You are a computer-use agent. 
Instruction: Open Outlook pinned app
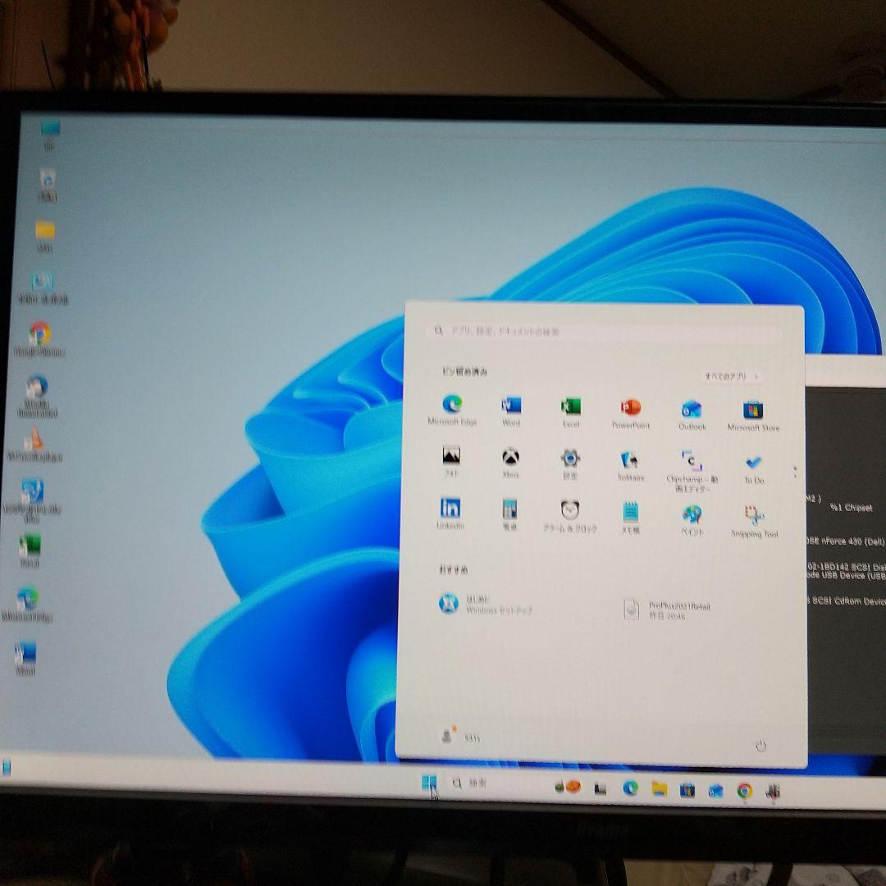(692, 415)
